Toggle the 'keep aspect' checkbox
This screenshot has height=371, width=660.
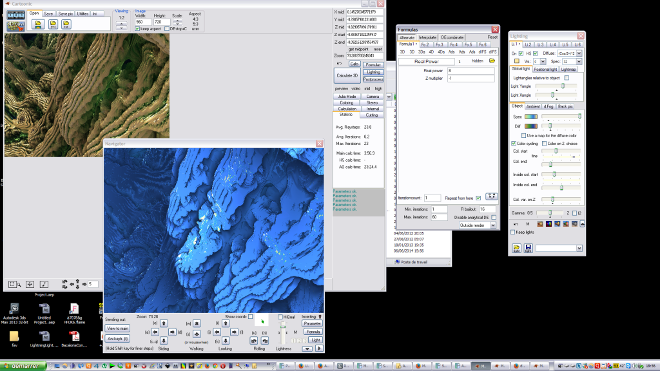137,29
